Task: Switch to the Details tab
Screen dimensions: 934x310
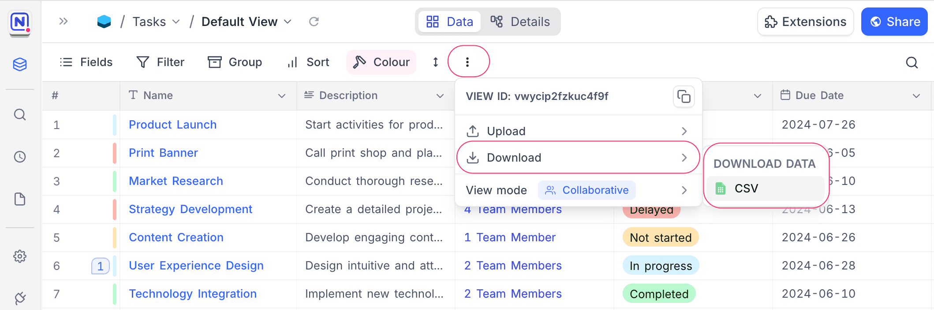Action: point(520,22)
